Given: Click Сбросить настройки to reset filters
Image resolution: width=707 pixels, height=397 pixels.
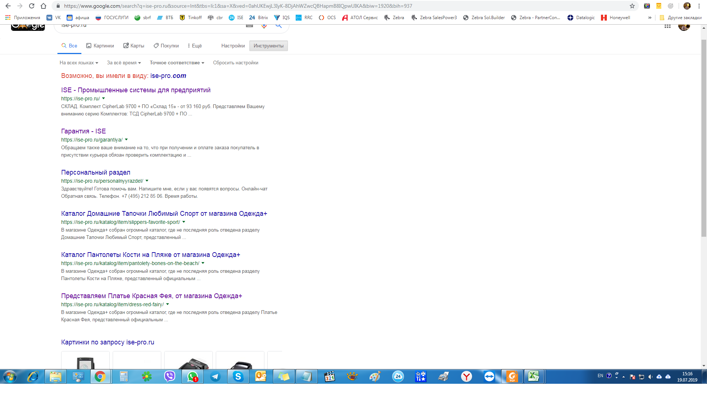Looking at the screenshot, I should (236, 63).
